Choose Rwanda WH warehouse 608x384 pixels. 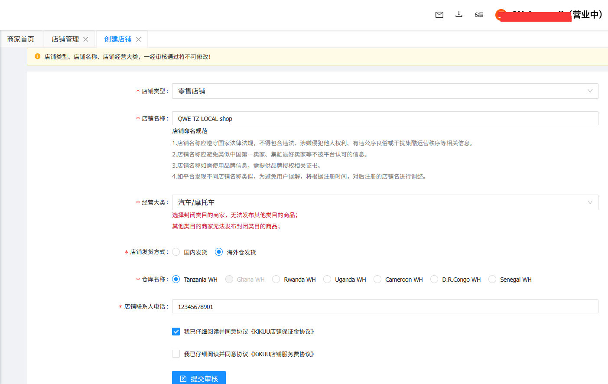point(276,280)
